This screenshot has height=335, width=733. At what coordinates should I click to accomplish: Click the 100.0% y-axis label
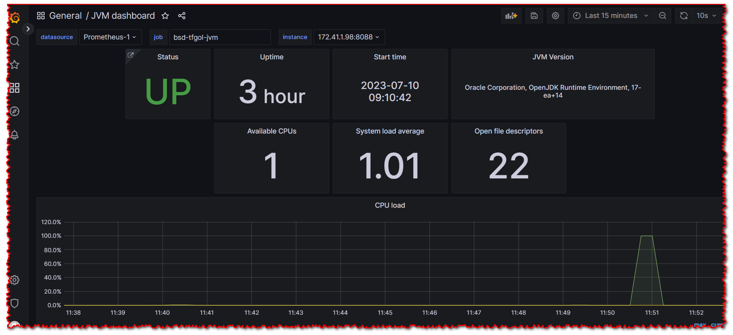pyautogui.click(x=51, y=236)
